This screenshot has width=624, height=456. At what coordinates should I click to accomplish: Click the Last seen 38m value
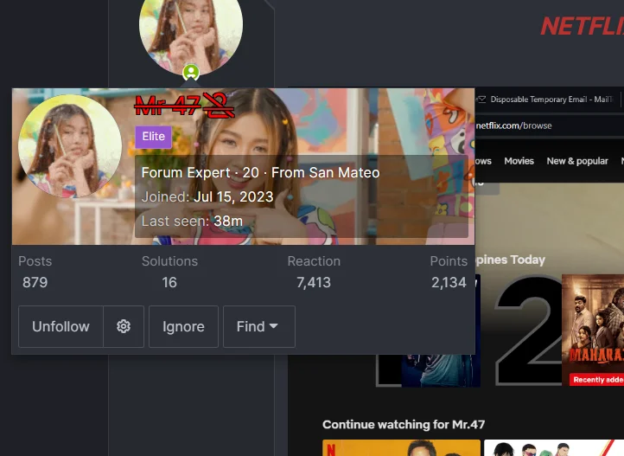pos(228,221)
